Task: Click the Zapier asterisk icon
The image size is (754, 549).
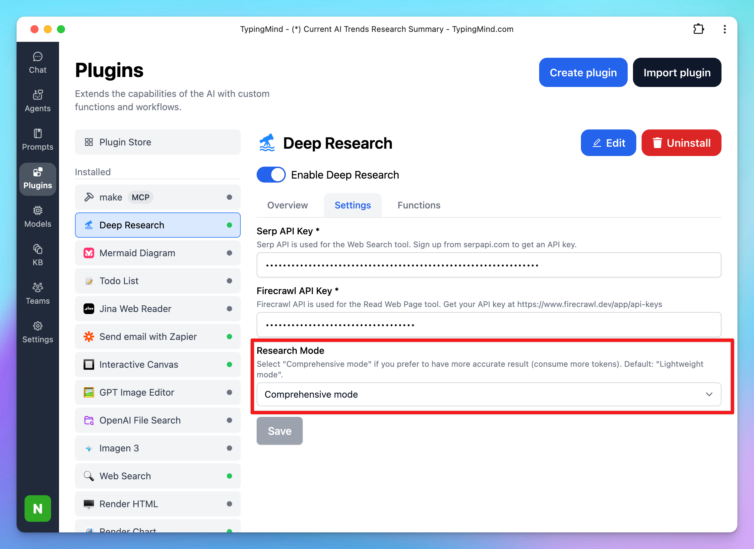Action: coord(89,337)
